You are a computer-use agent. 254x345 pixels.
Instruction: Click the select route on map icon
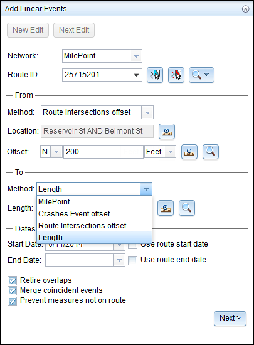(x=155, y=75)
